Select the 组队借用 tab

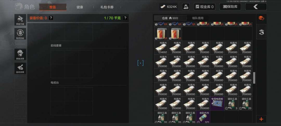(198, 18)
